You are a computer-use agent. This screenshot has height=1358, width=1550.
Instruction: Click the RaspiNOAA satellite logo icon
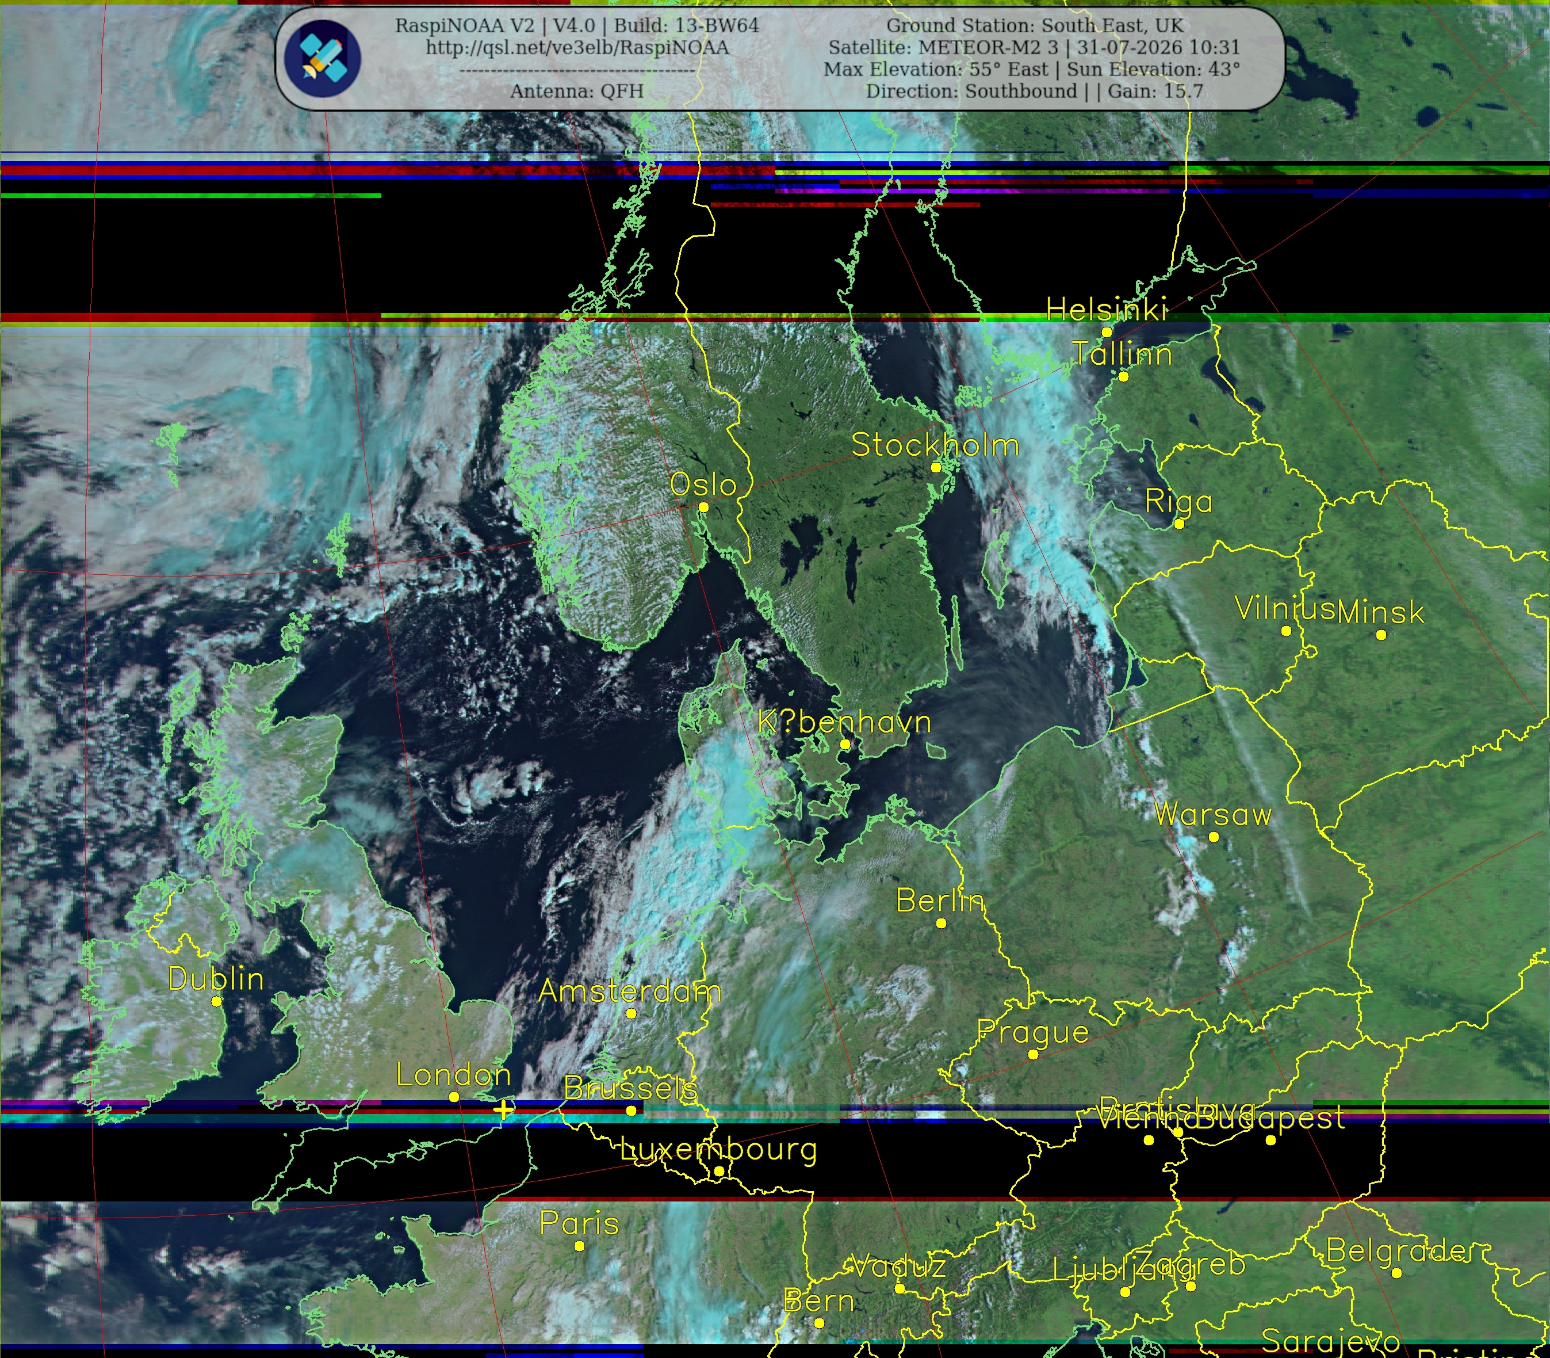click(x=323, y=59)
